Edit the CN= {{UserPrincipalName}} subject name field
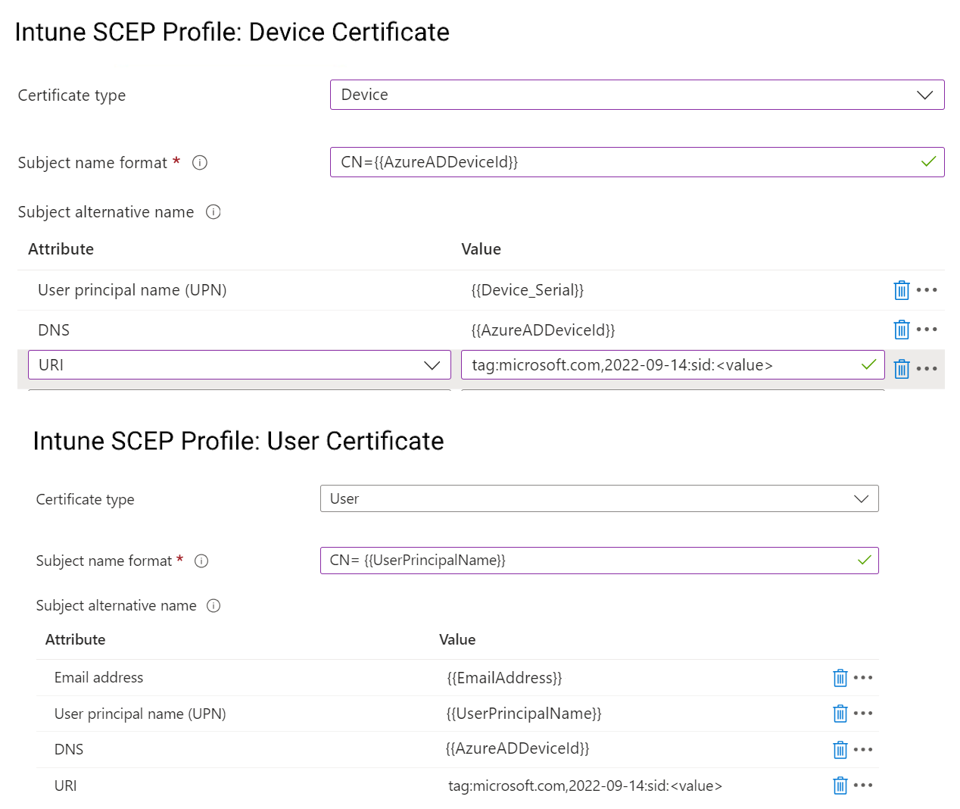 click(x=600, y=561)
